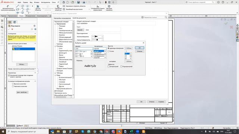Viewport: 239px width, 134px height.
Task: Click the Open file icon
Action: pos(73,2)
